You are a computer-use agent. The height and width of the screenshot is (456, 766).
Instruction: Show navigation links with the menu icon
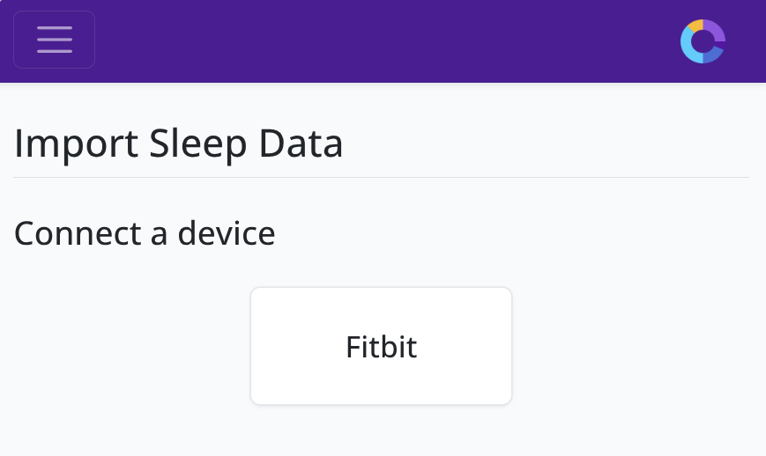[54, 40]
